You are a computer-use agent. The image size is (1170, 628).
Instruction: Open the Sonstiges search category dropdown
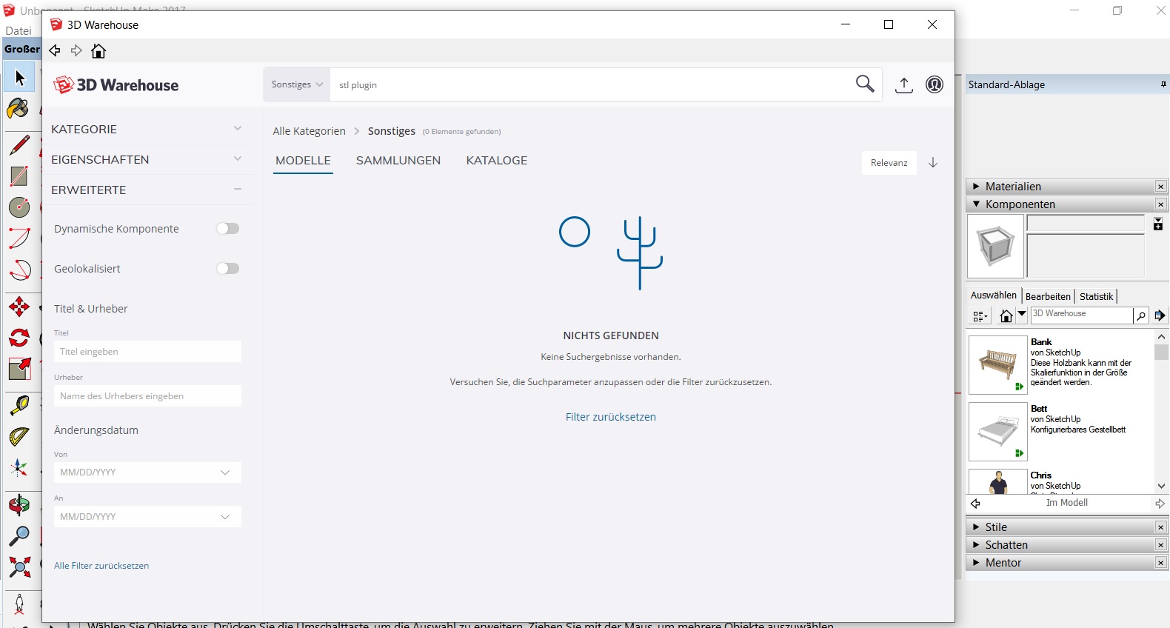point(297,84)
